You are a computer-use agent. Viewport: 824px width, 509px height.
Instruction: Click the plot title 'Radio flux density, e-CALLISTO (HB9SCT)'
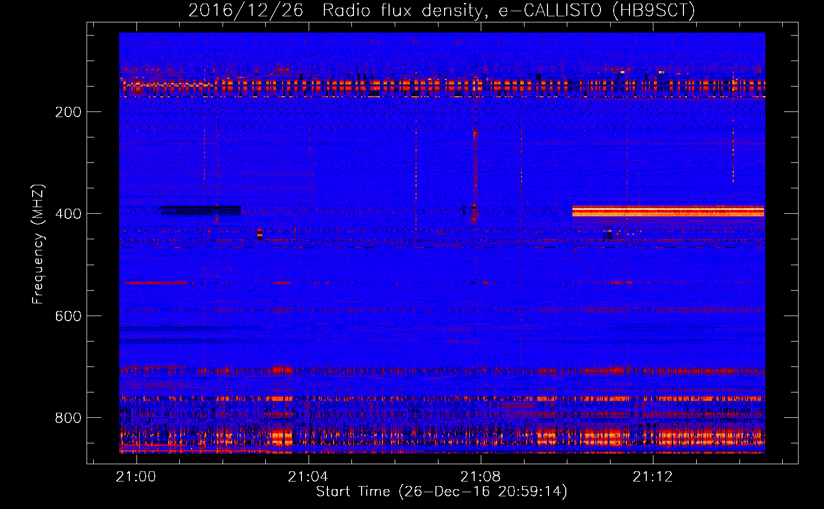(509, 10)
